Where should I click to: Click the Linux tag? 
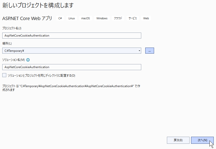72,18
